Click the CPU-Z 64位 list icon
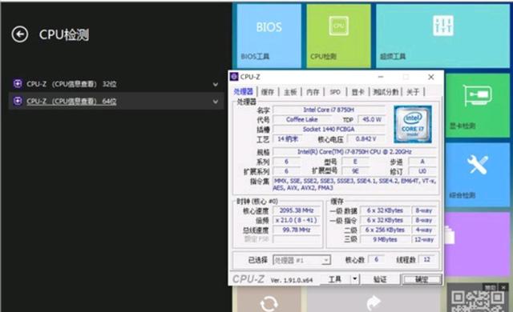513x312 pixels. pos(18,101)
